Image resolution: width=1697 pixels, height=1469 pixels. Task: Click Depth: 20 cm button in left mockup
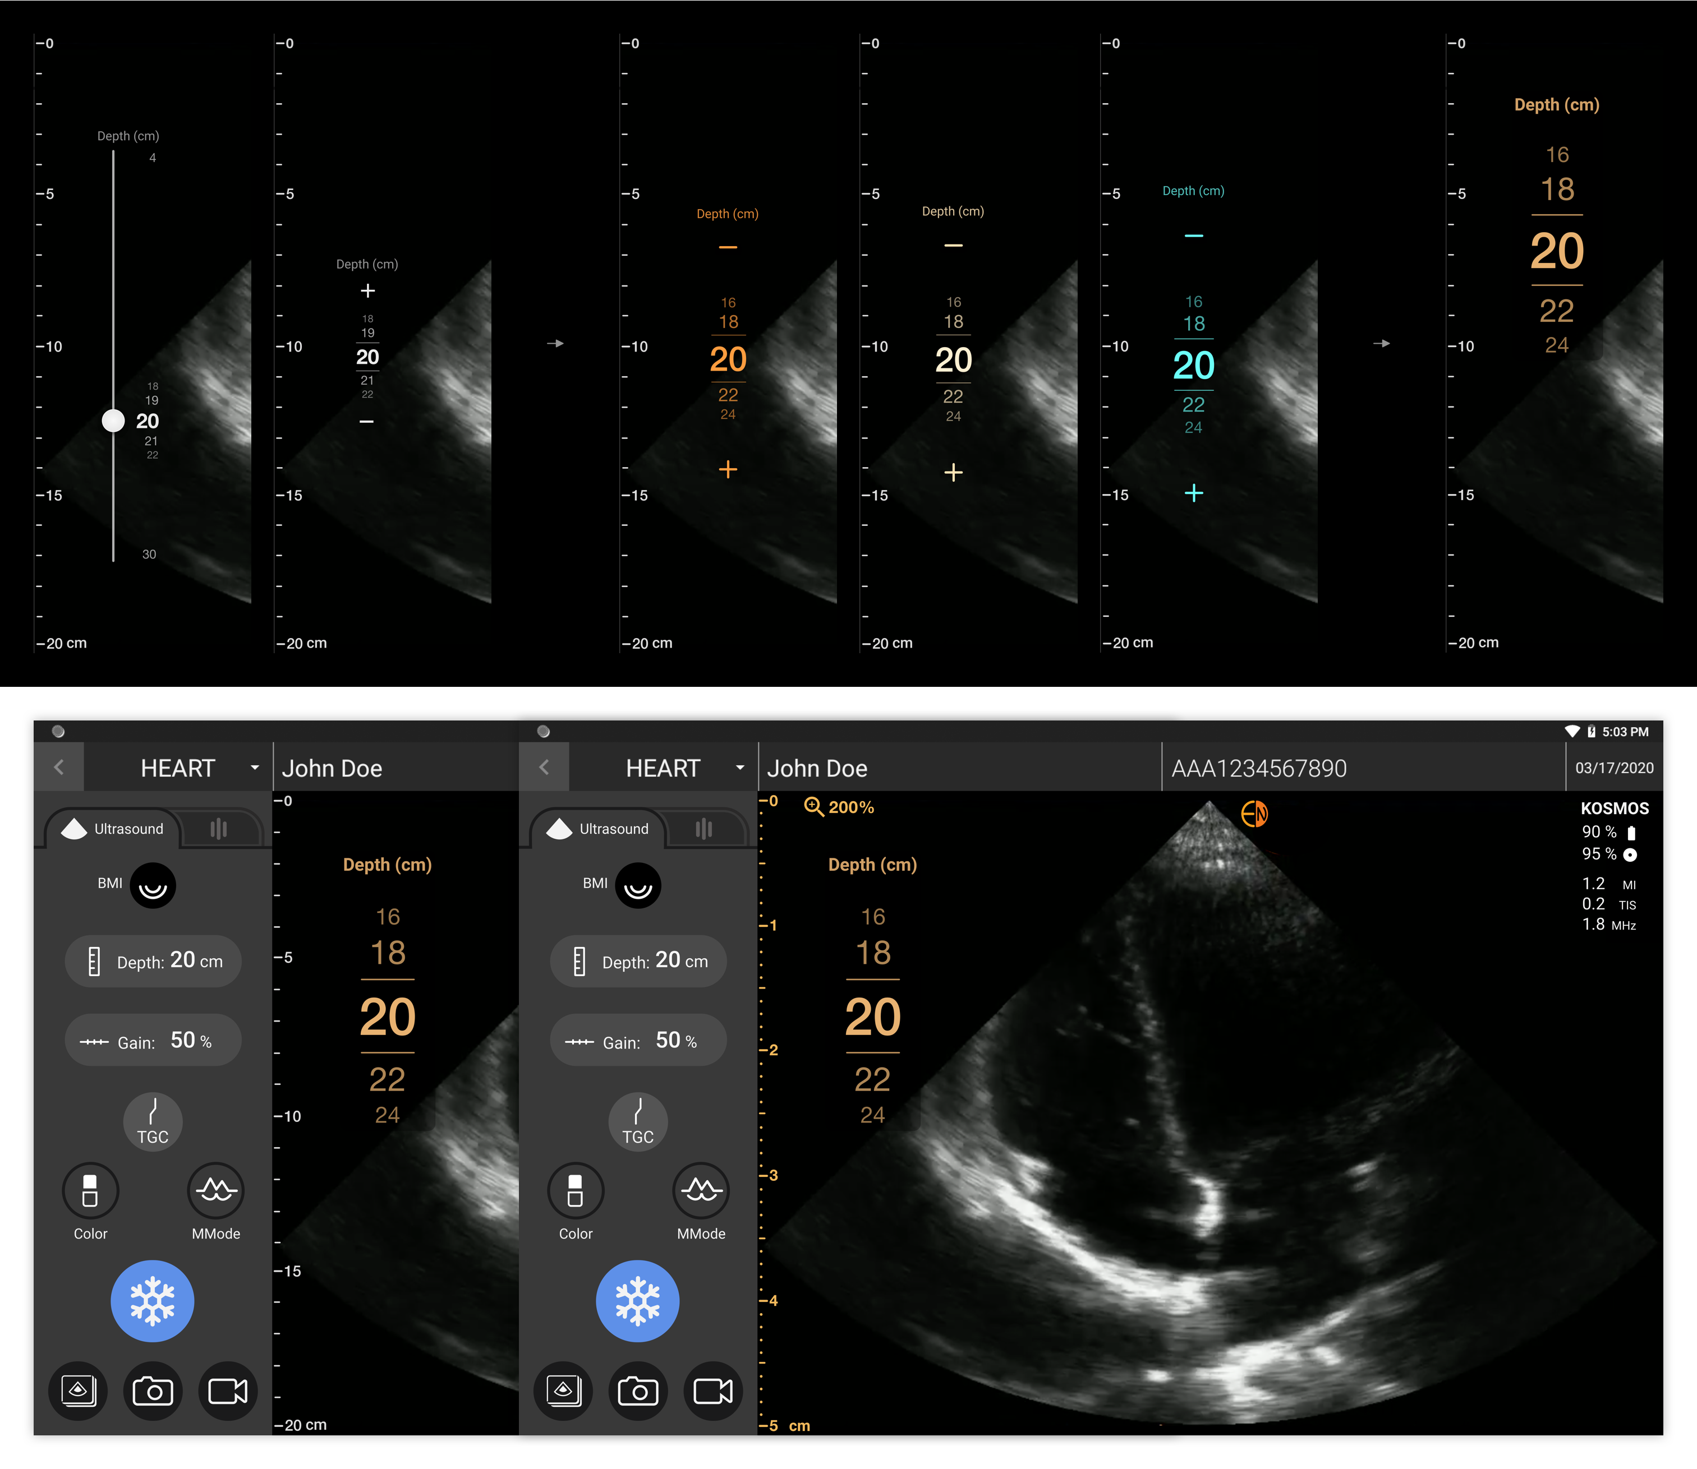[153, 961]
